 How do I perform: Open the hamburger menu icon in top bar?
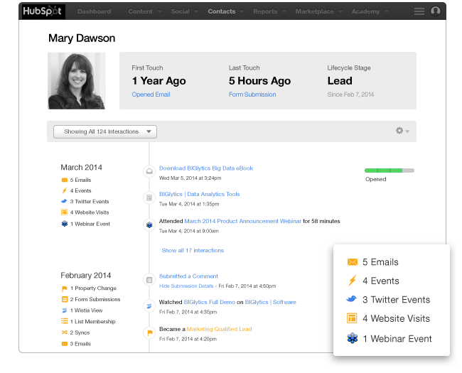[419, 11]
